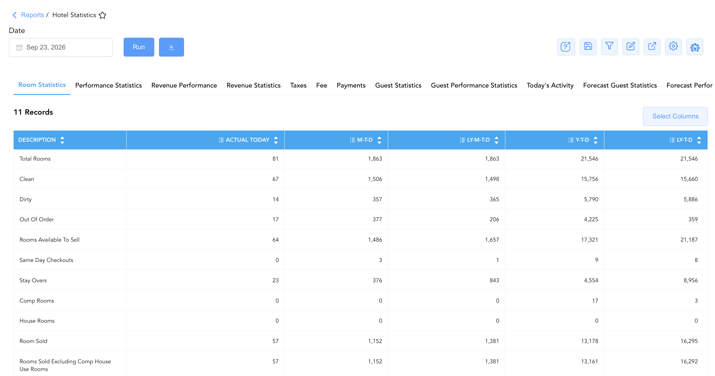Click the Rooms Available To Sell row label
Image resolution: width=715 pixels, height=376 pixels.
pyautogui.click(x=50, y=240)
